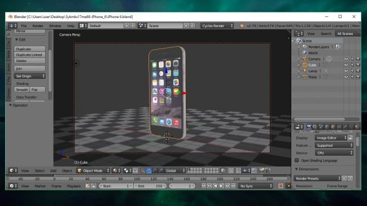Viewport: 367px width, 206px height.
Task: Open the File menu
Action: (24, 26)
